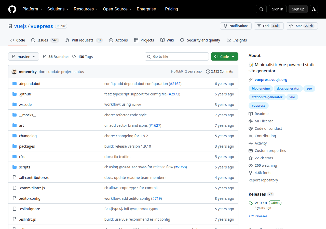Open search with the magnifier icon

[x=261, y=9]
